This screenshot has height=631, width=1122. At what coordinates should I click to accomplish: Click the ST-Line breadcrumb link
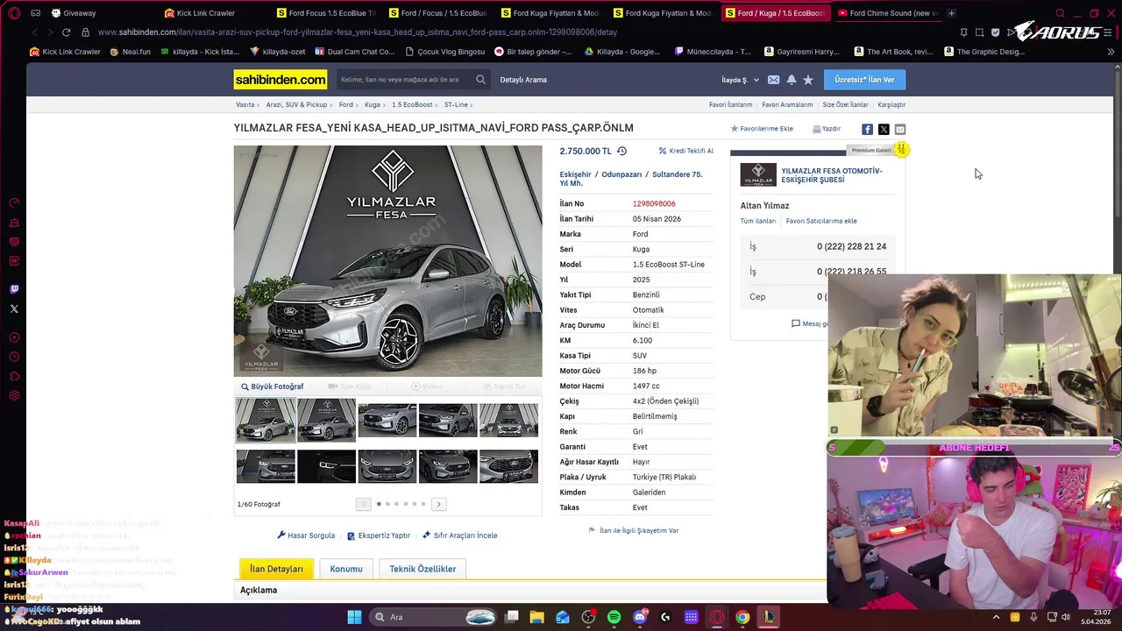456,105
